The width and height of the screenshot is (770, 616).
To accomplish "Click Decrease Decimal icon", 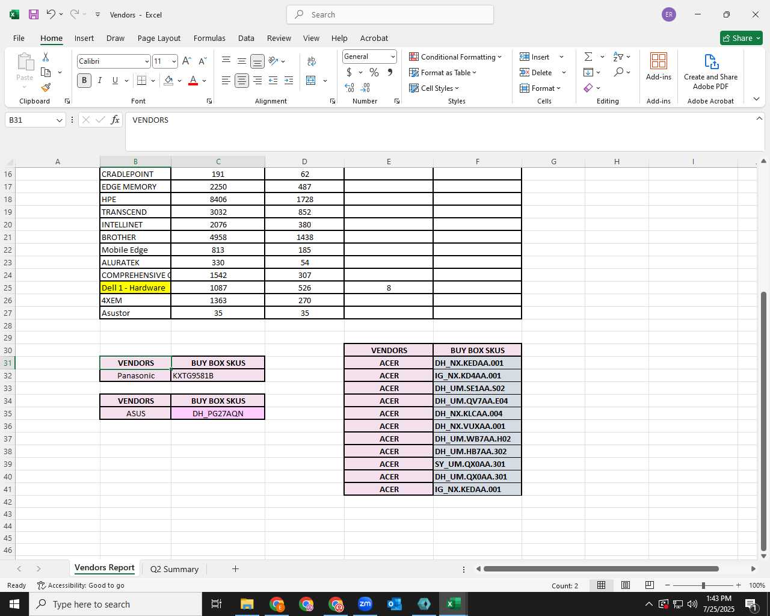I will point(365,88).
